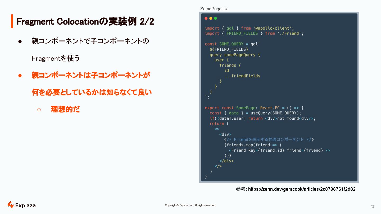Screen dimensions: 381x214
Task: Click the import gql from '@apollo/client' line
Action: pos(250,28)
